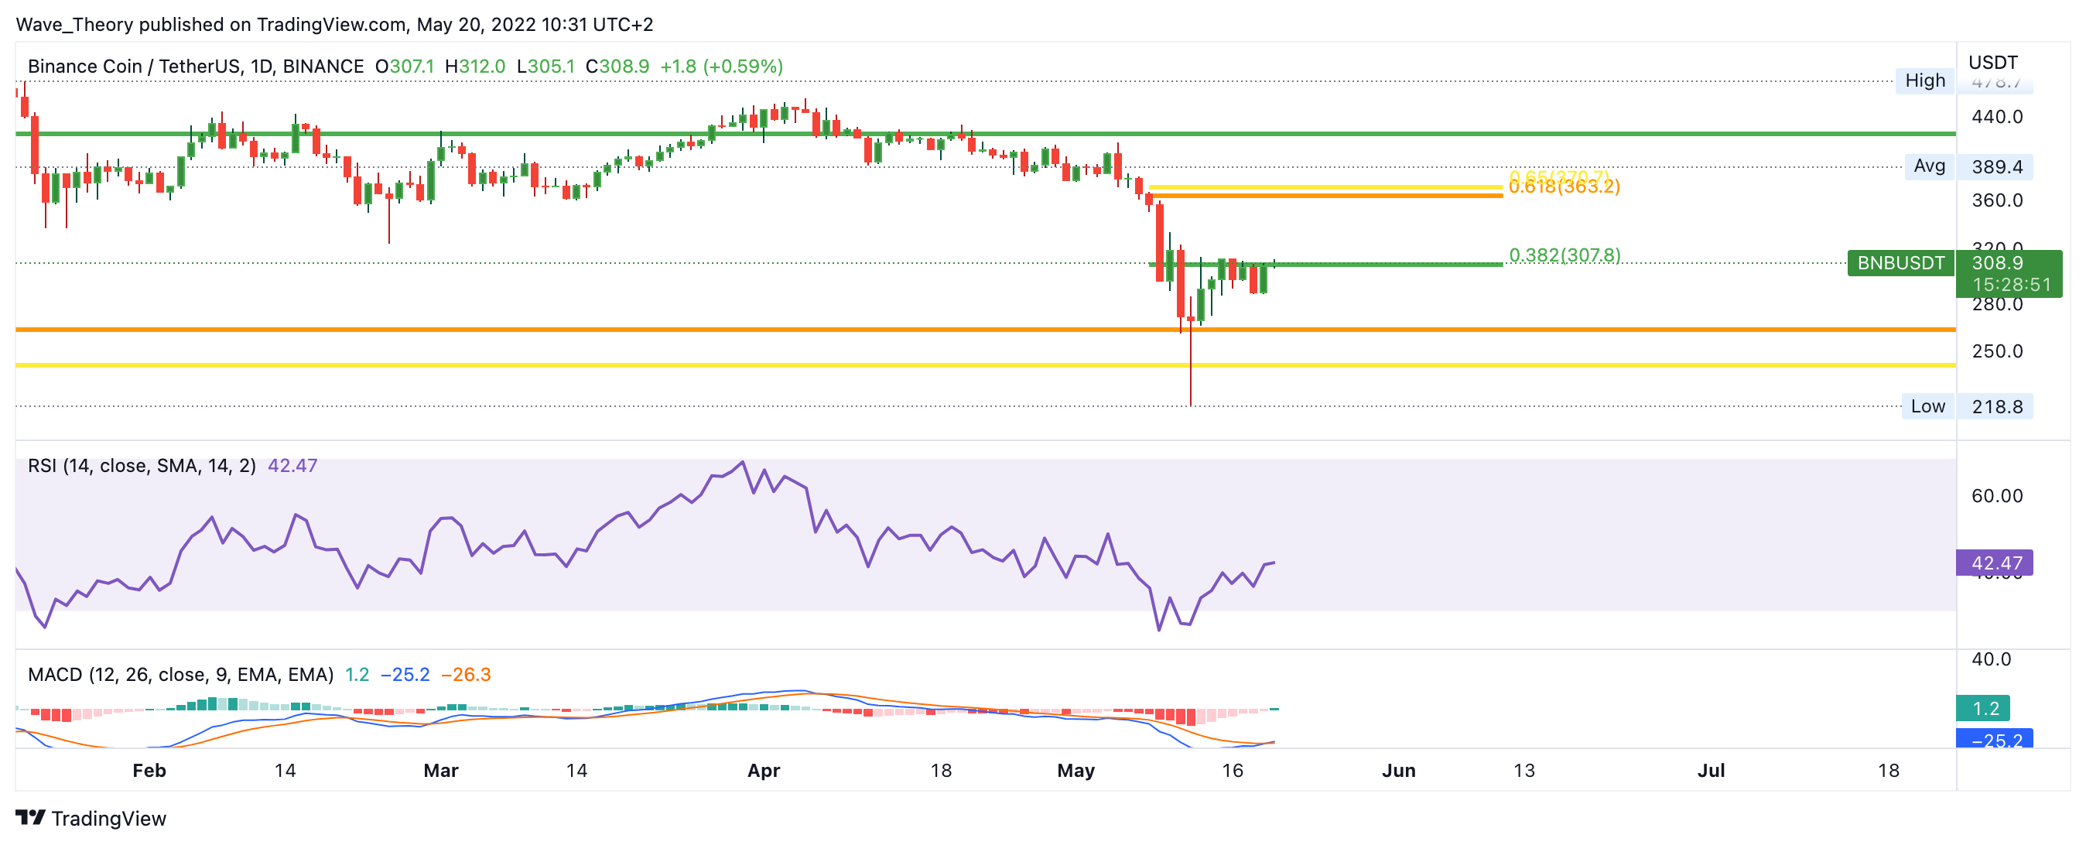This screenshot has height=845, width=2086.
Task: Click the teal MACD 1.2 value tag
Action: pos(1982,709)
